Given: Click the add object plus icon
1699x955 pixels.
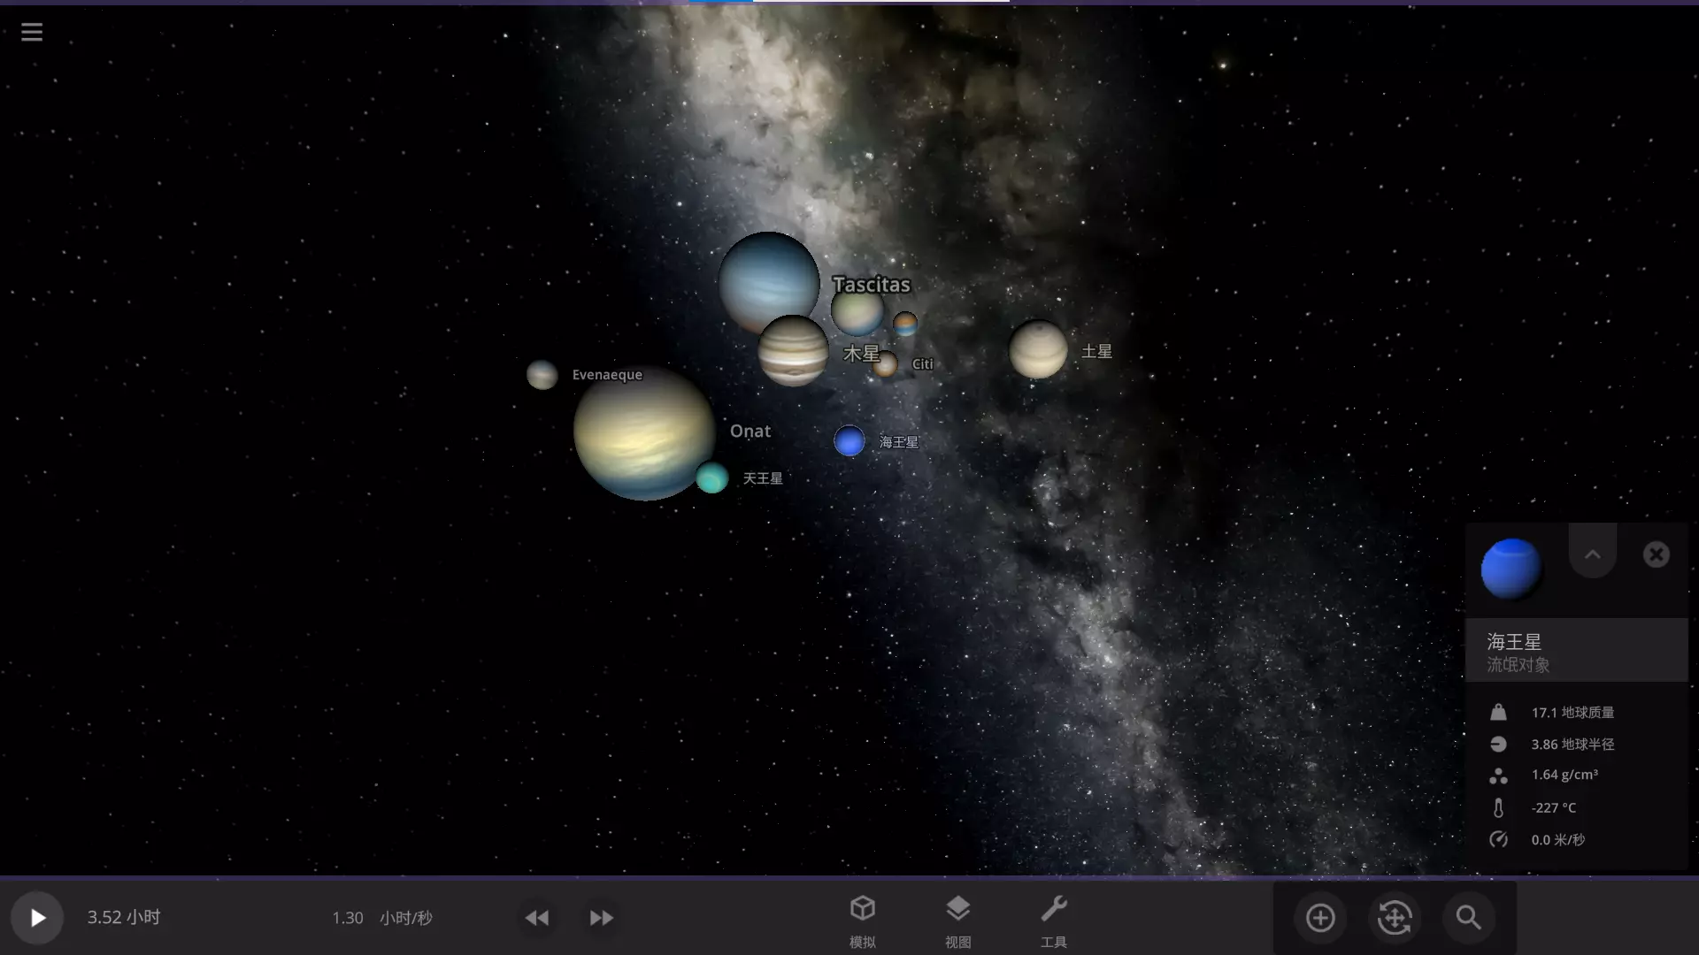Looking at the screenshot, I should (x=1320, y=918).
